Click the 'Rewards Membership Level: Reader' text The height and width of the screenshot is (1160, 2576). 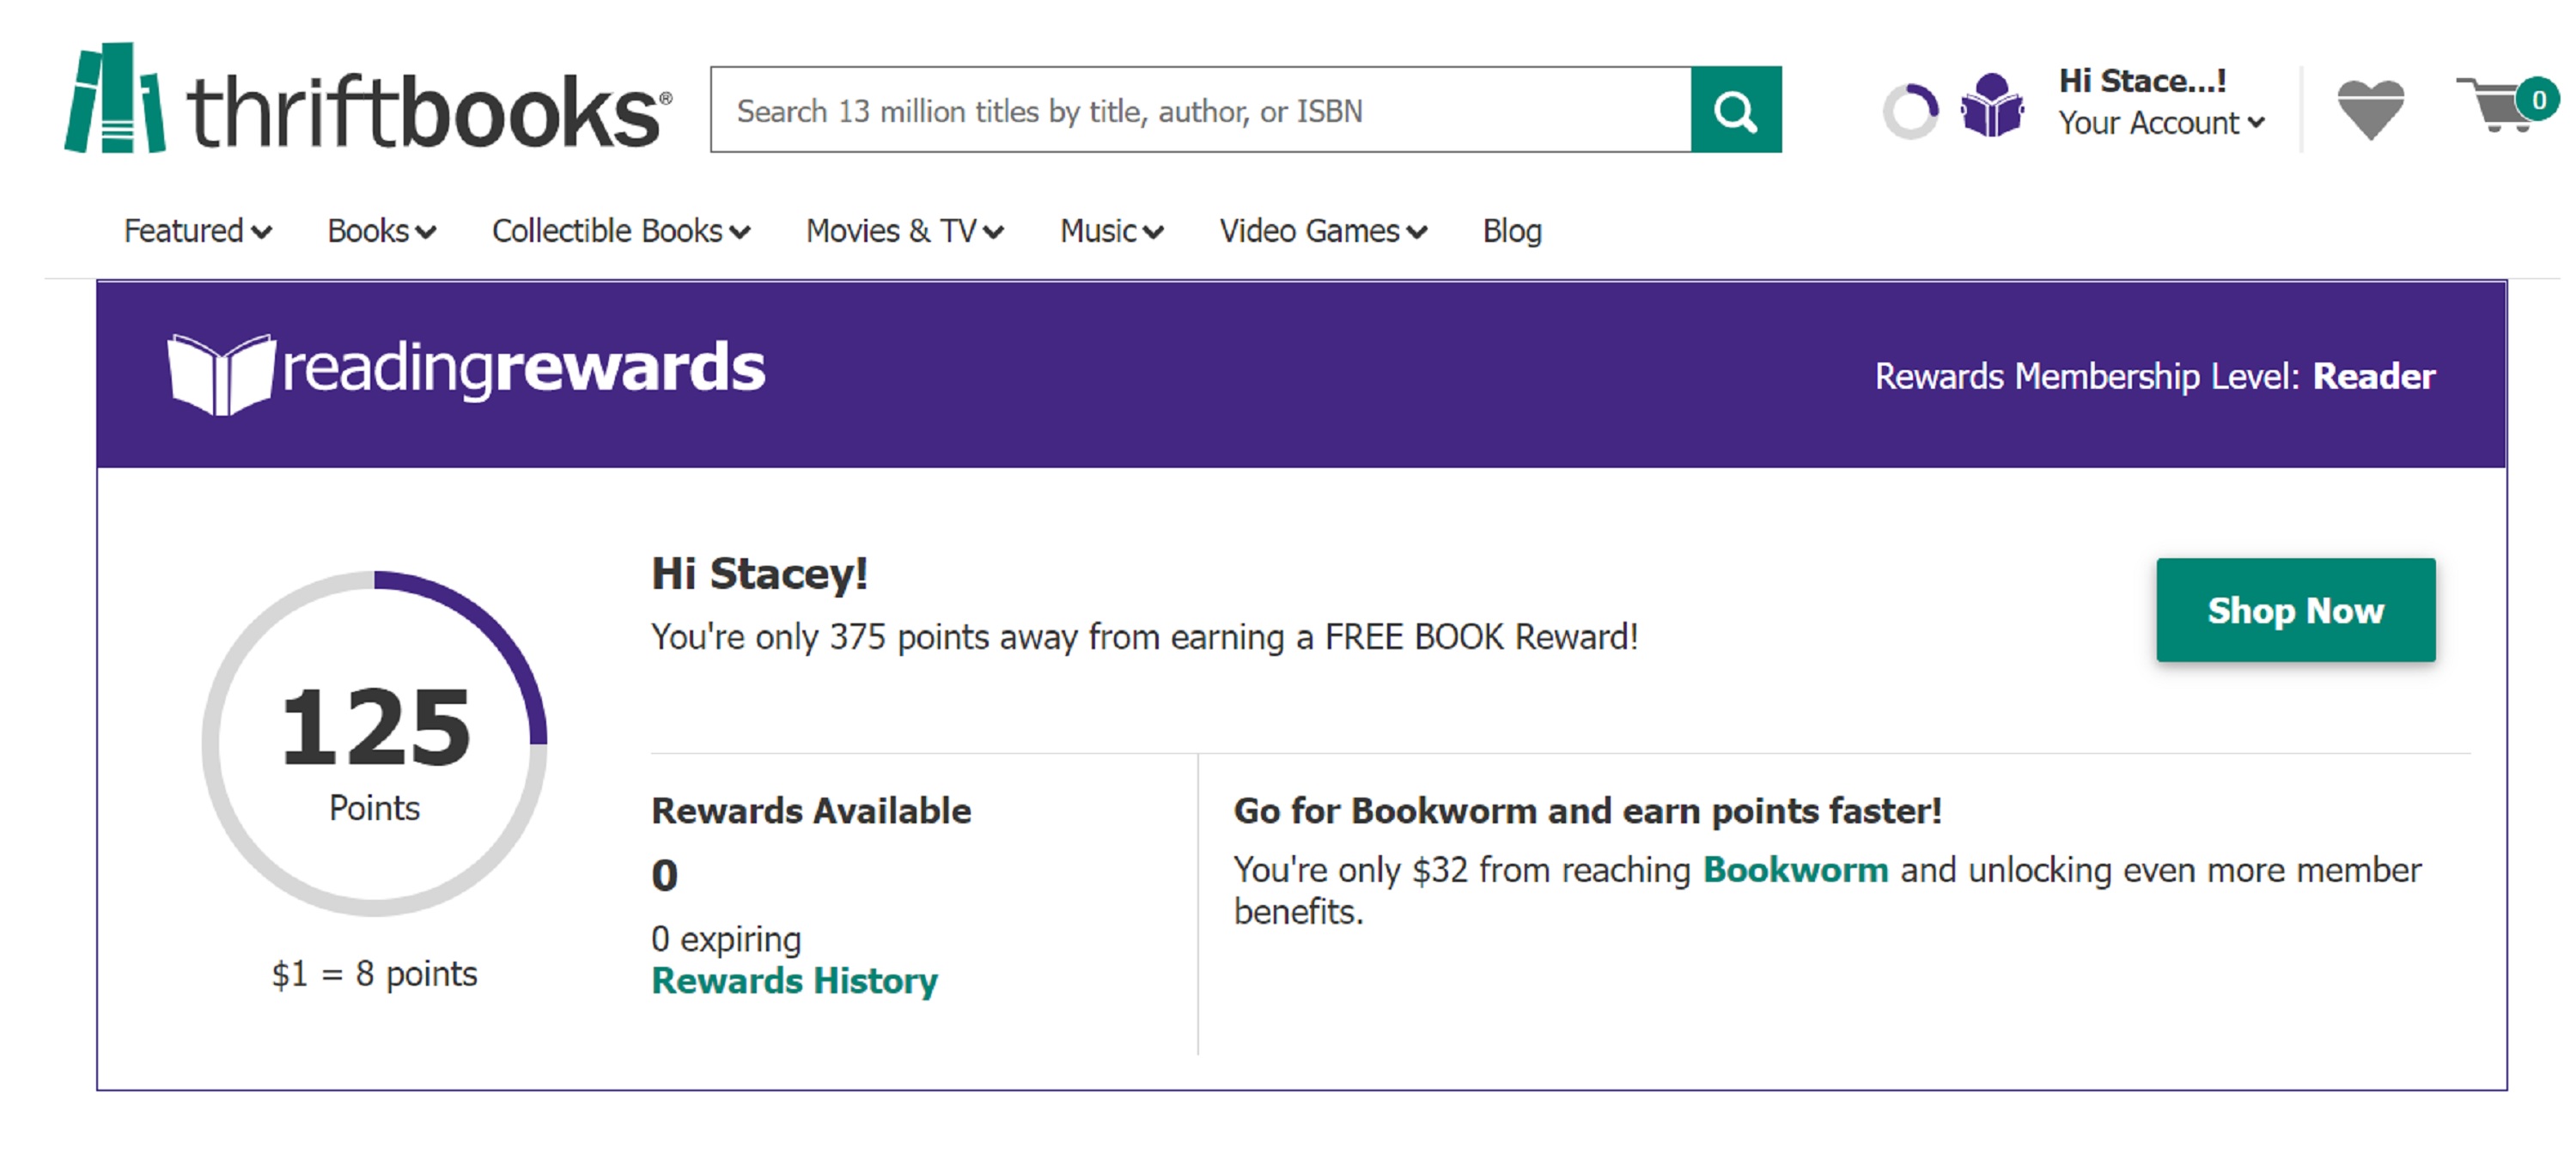coord(2155,376)
